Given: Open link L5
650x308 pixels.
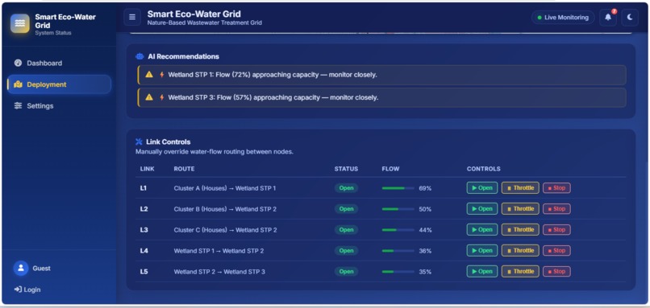Looking at the screenshot, I should tap(482, 271).
